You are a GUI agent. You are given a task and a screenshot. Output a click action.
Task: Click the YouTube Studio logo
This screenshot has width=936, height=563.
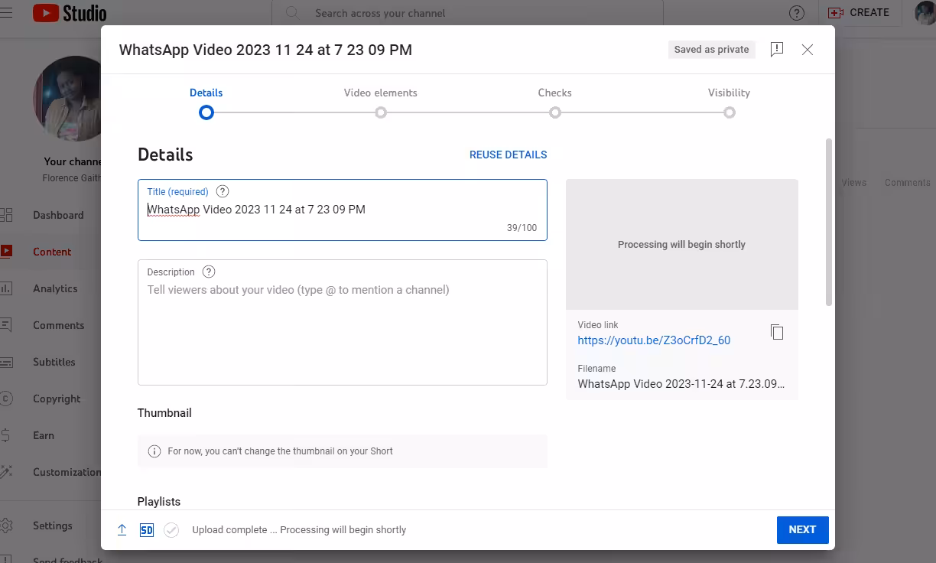tap(70, 13)
